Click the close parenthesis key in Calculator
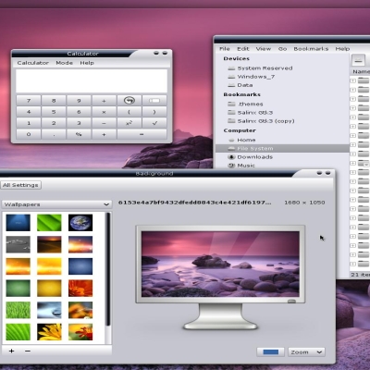Image resolution: width=370 pixels, height=370 pixels. pos(154,112)
